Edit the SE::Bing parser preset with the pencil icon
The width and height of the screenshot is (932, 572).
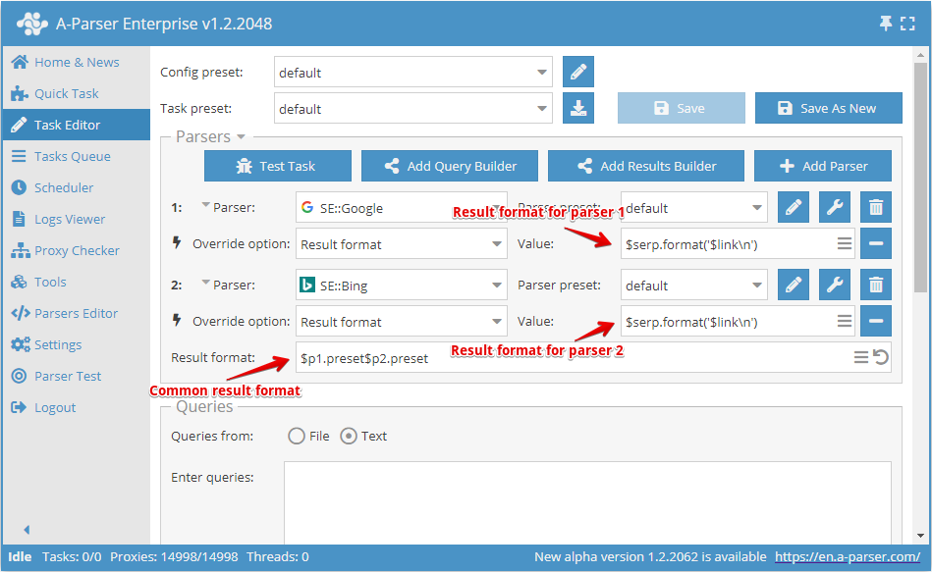794,286
